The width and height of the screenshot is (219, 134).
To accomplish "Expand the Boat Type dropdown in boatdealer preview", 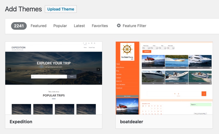I will [x=146, y=48].
